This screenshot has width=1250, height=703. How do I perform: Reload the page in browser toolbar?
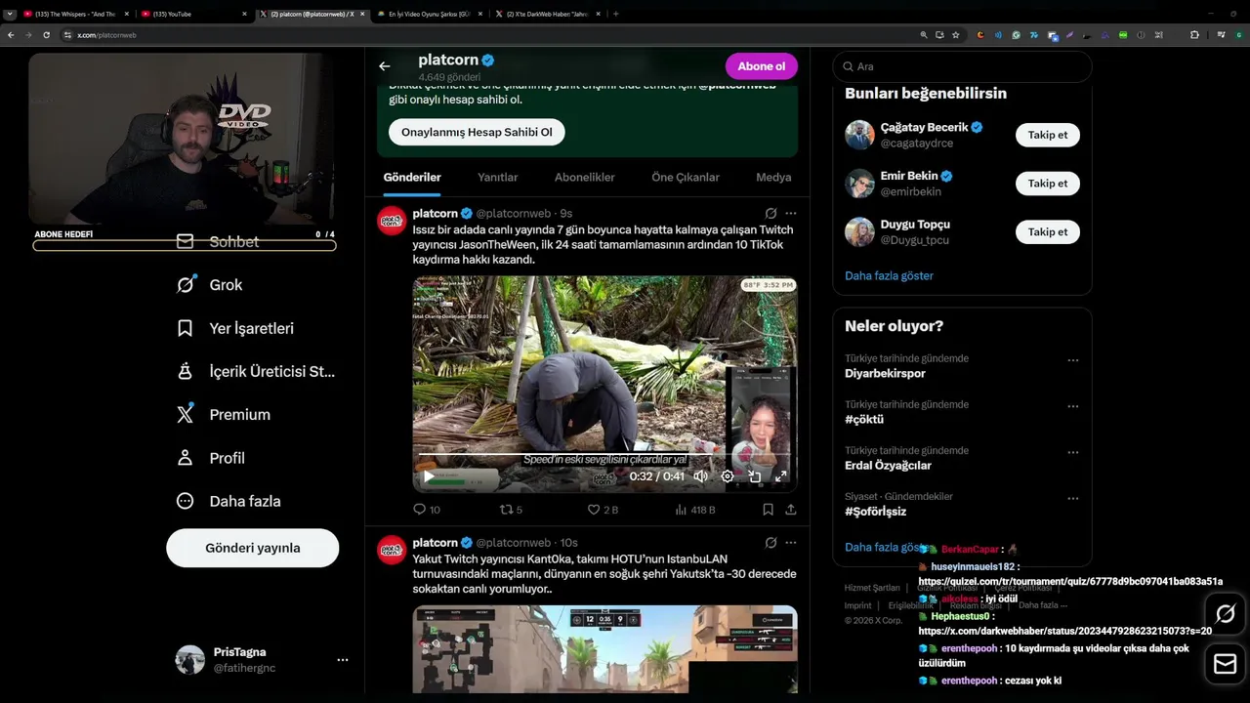46,35
